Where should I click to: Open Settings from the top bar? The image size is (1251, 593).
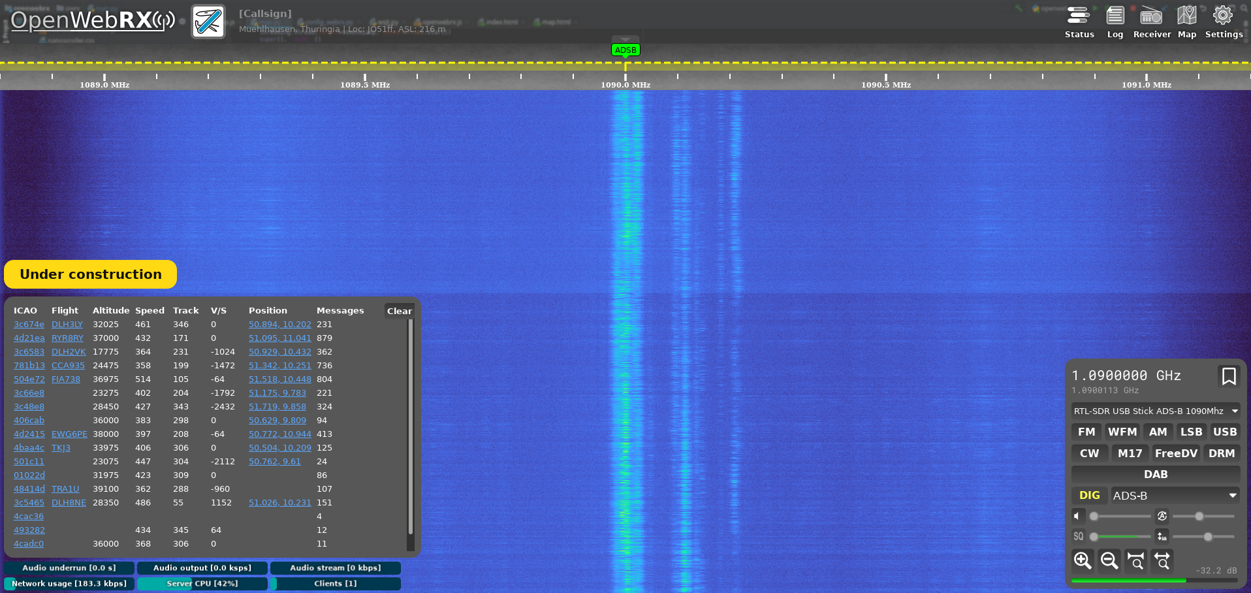point(1224,22)
